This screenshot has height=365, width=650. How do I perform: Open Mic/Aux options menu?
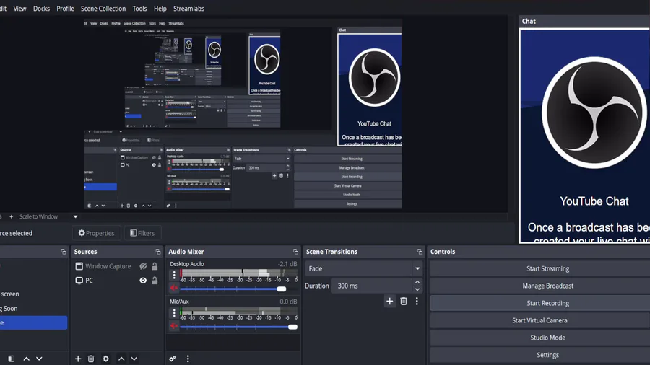click(x=174, y=313)
